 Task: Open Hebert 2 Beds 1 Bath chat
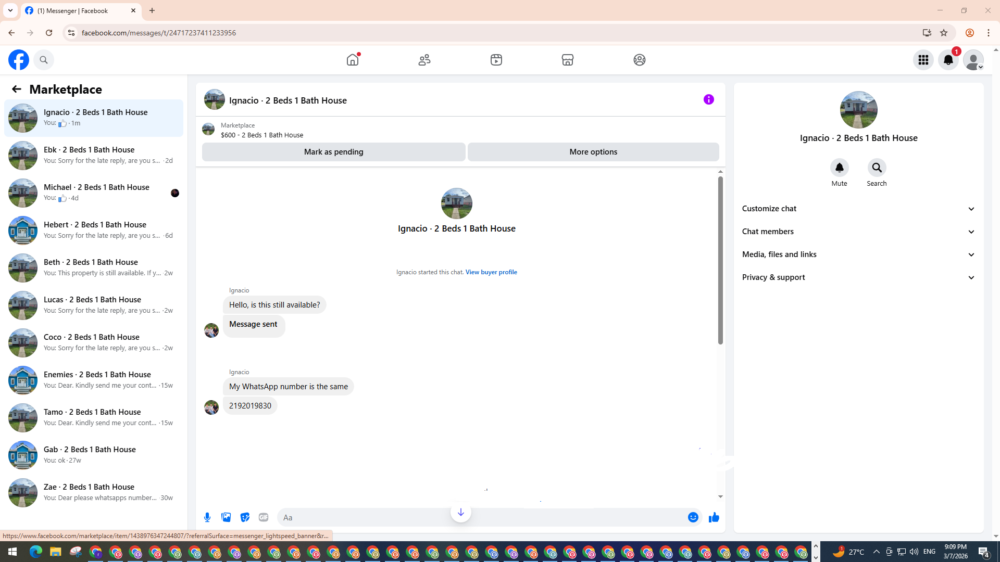click(94, 230)
